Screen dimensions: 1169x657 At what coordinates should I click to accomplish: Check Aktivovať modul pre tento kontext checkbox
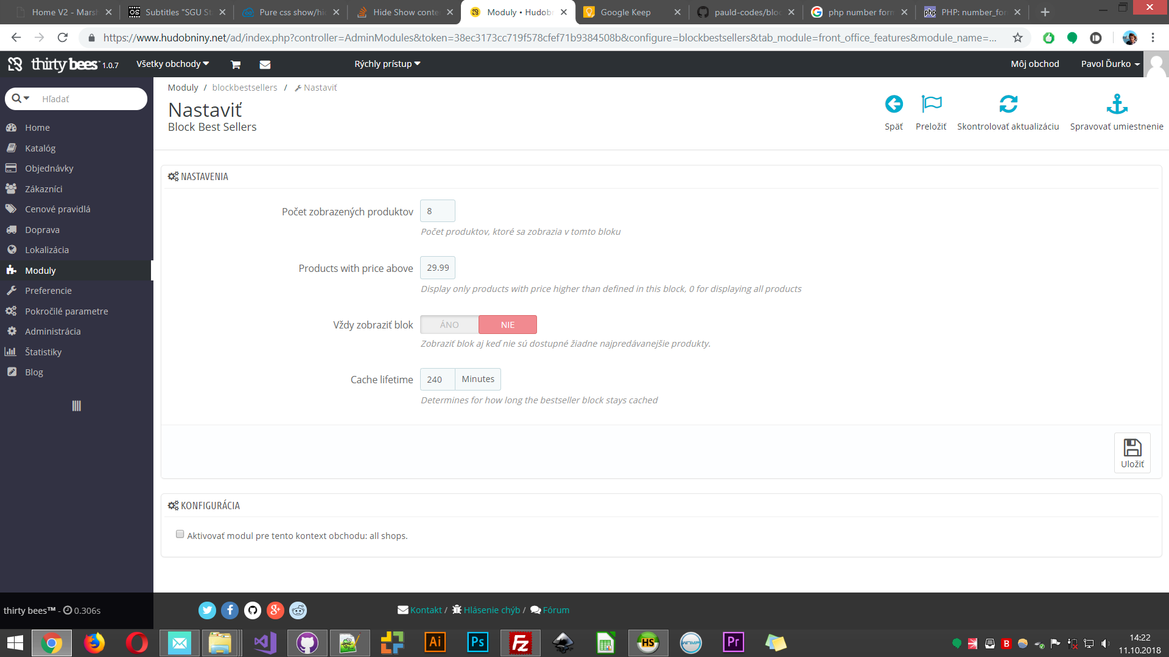point(180,534)
